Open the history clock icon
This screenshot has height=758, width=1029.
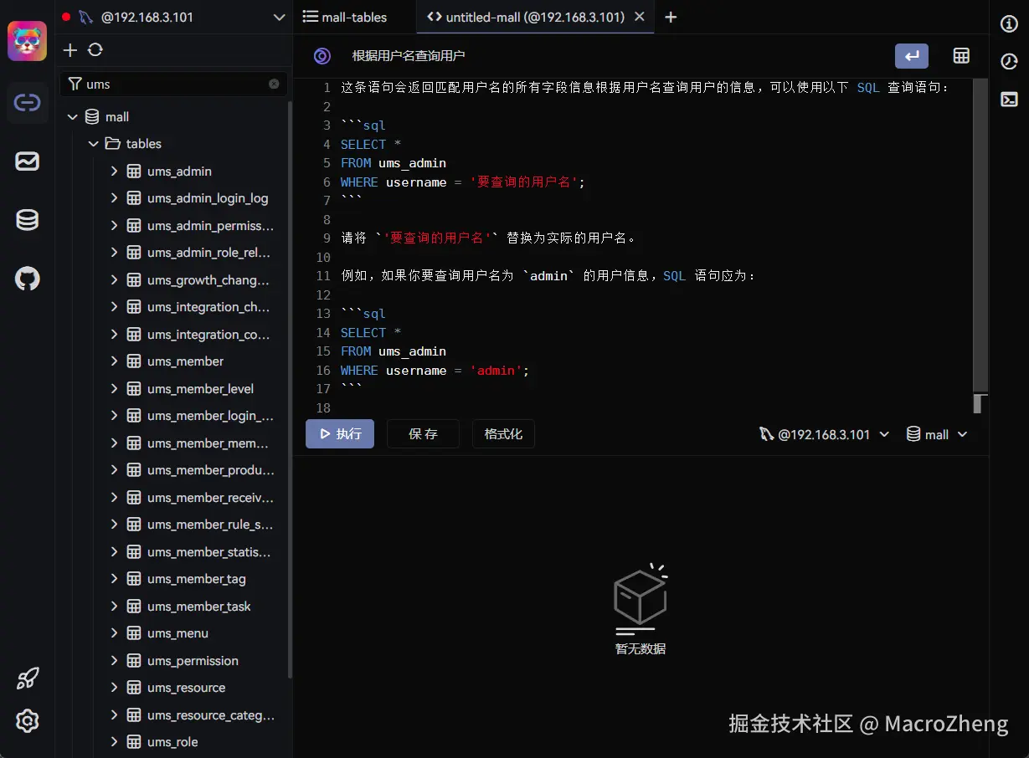[1009, 61]
